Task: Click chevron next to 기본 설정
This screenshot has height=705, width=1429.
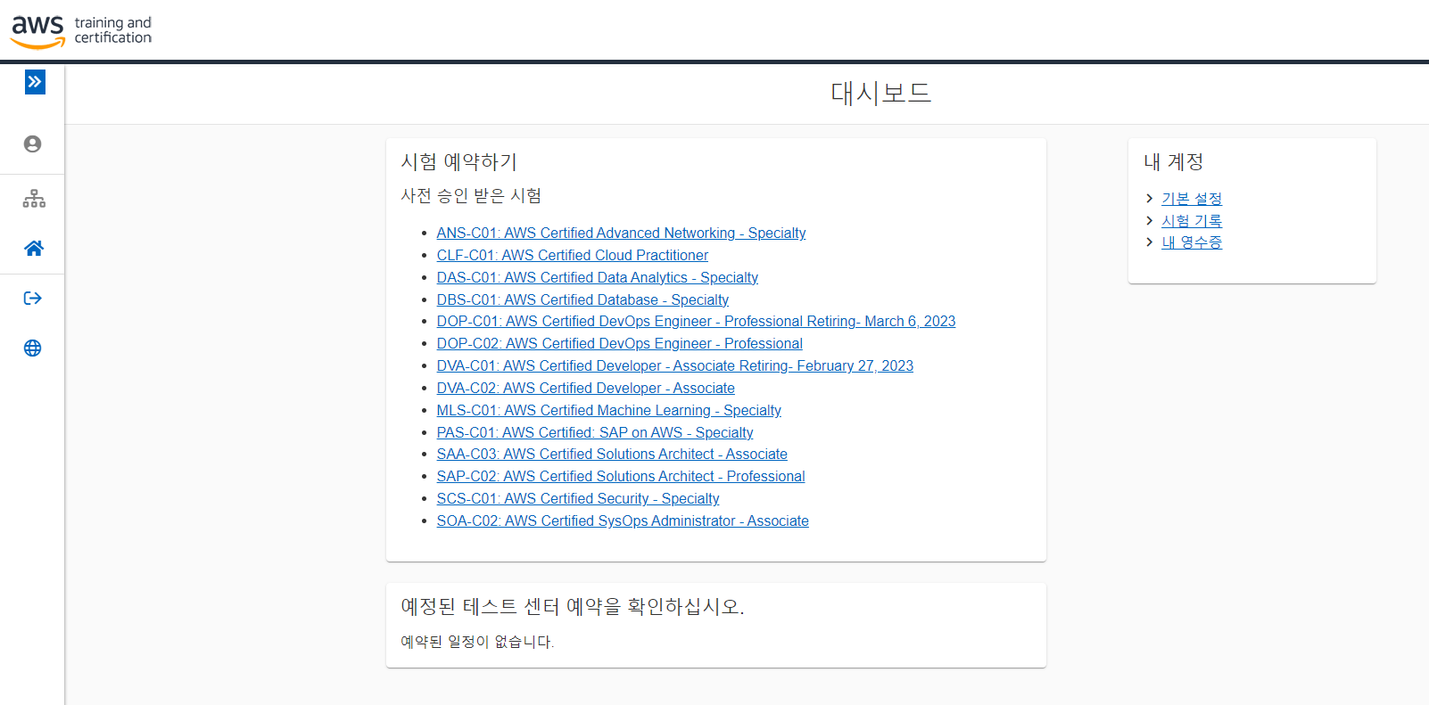Action: coord(1149,199)
